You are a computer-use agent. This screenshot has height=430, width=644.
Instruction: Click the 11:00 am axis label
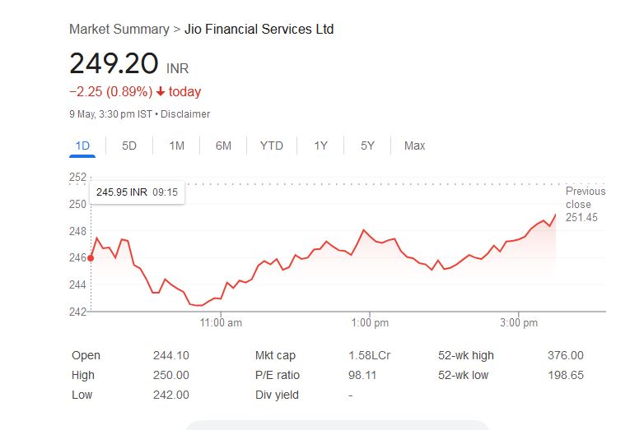[222, 323]
